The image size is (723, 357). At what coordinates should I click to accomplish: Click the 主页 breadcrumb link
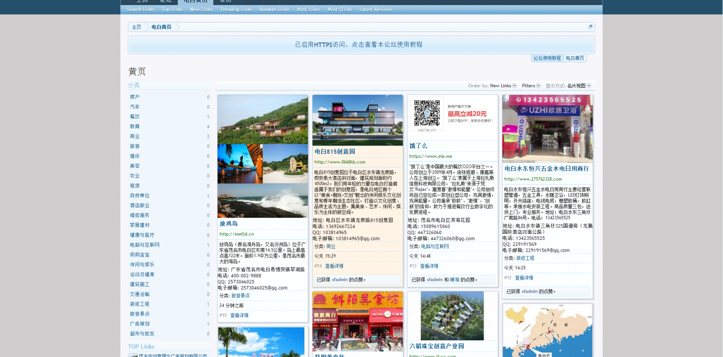point(136,27)
